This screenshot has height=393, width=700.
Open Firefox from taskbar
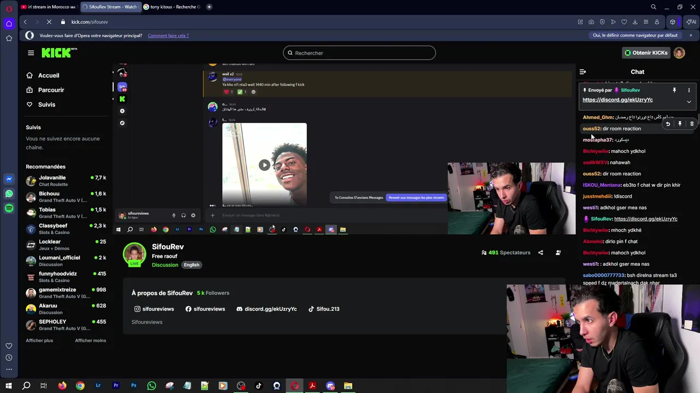pyautogui.click(x=62, y=386)
